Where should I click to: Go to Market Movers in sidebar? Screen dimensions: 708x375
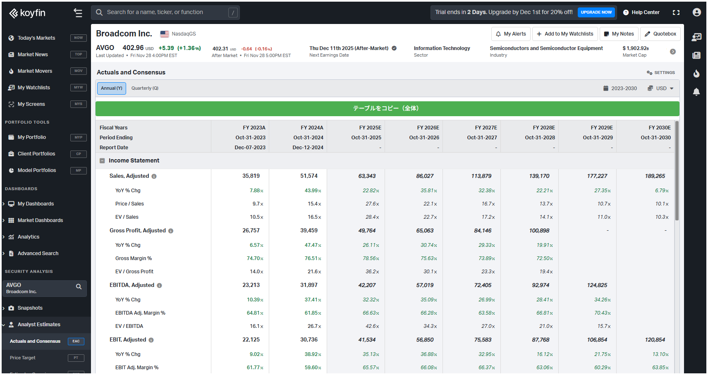pos(35,71)
